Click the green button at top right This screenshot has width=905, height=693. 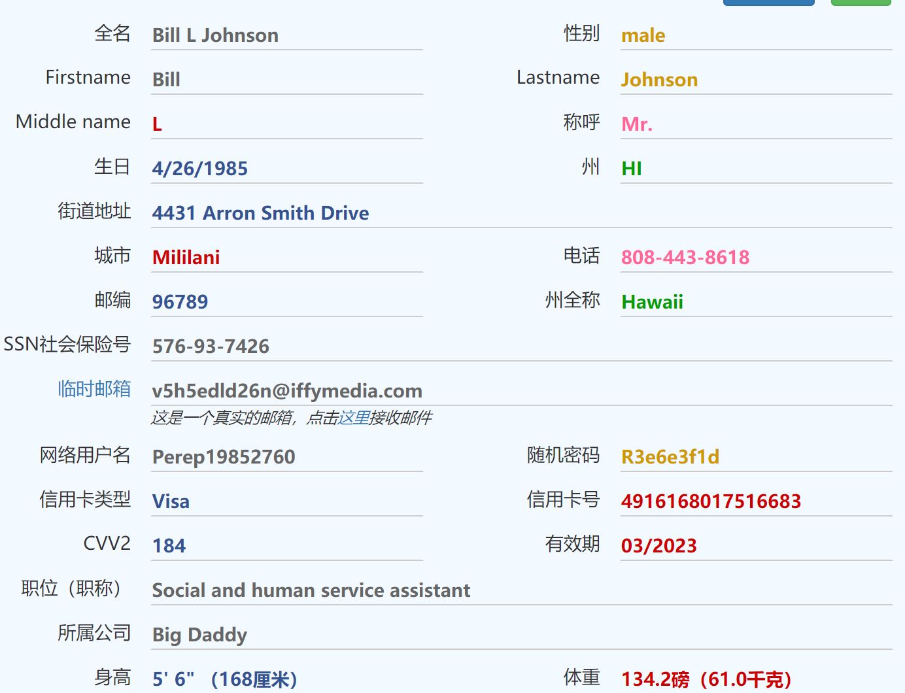tap(861, 3)
